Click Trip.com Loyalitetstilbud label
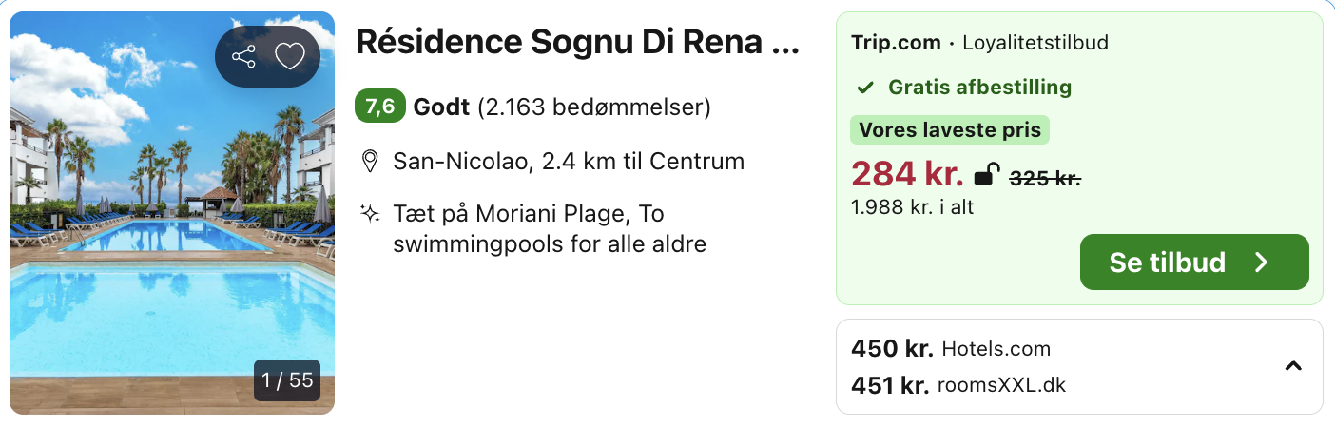 point(979,42)
